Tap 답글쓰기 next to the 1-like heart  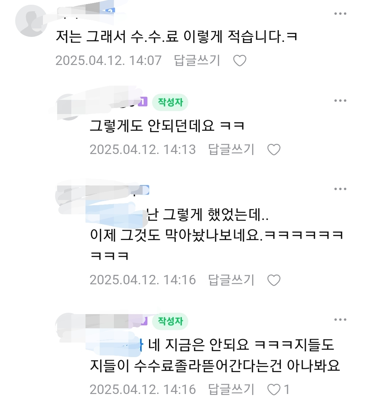[231, 390]
